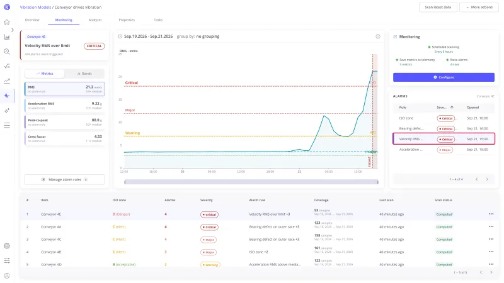
Task: Open the user profile sidebar icon
Action: click(7, 275)
